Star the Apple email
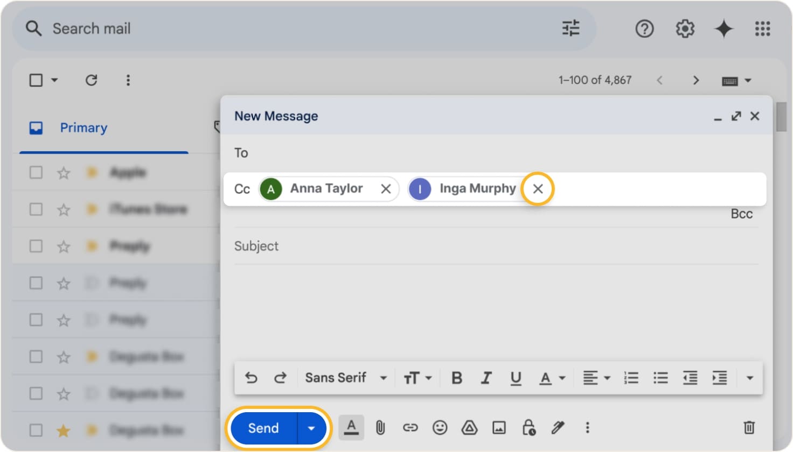 [x=63, y=172]
